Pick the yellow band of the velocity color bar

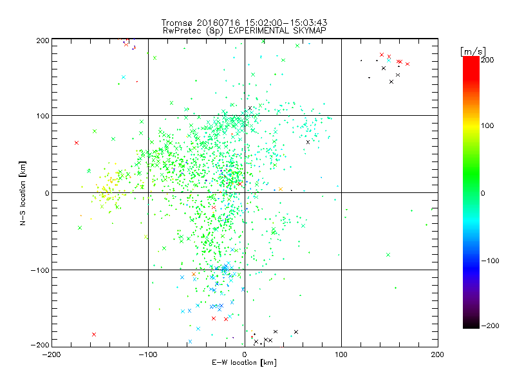click(471, 125)
